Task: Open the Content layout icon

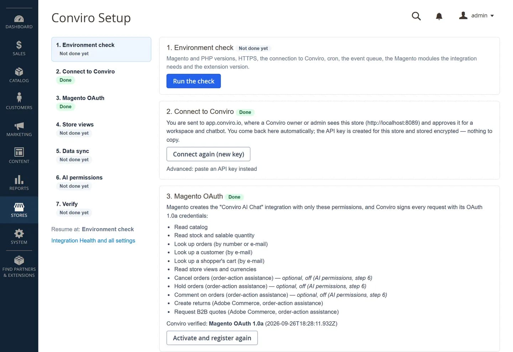Action: tap(19, 152)
